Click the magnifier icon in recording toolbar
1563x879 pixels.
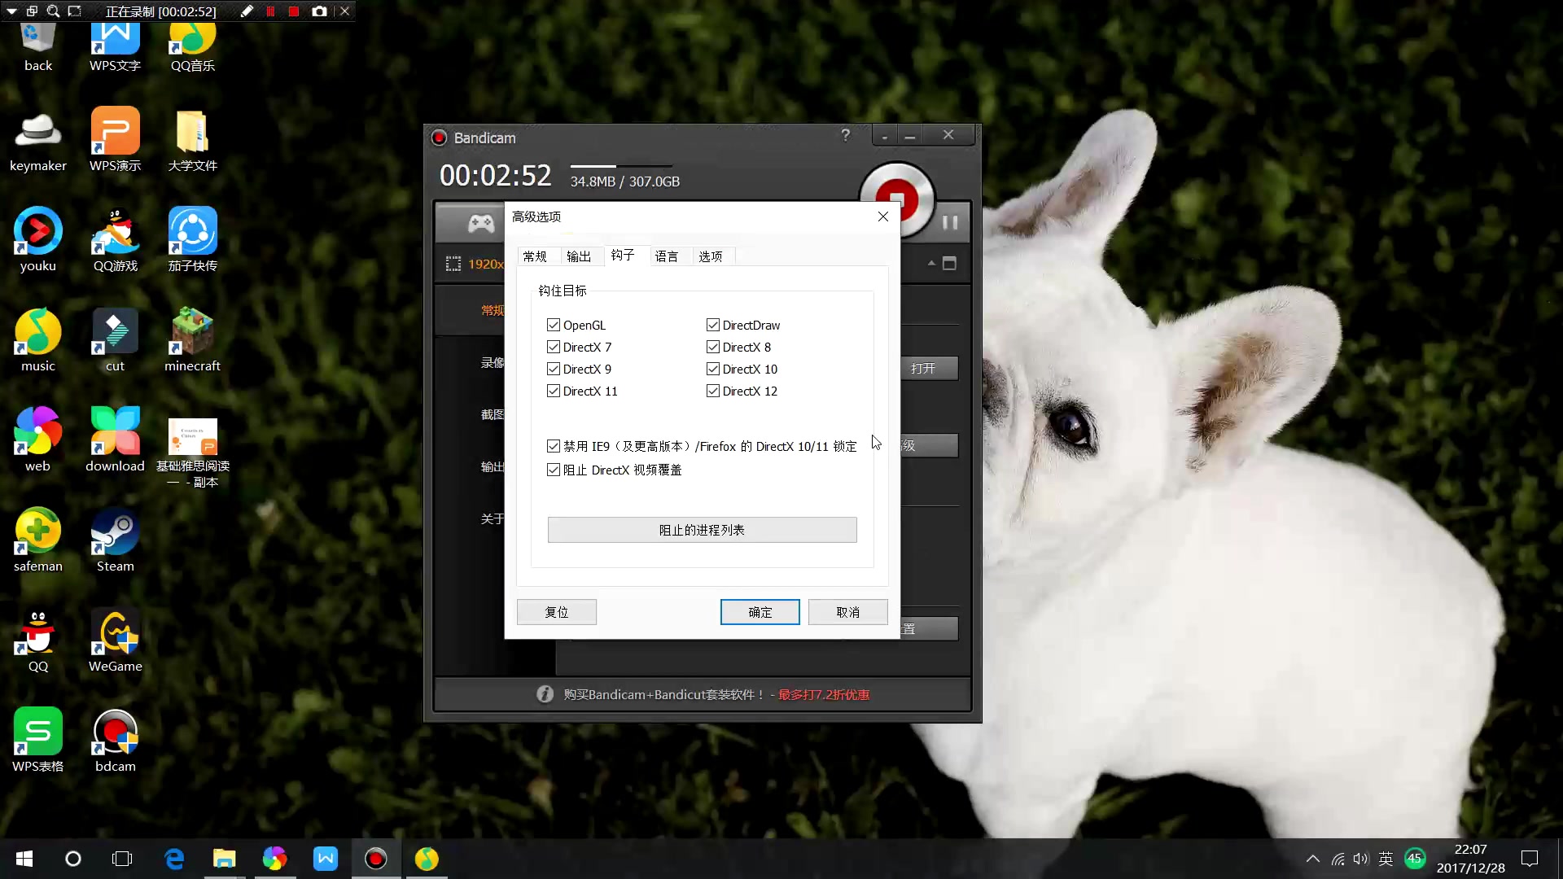pos(53,11)
